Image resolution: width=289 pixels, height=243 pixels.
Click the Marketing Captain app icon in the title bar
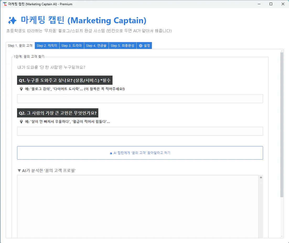point(4,4)
